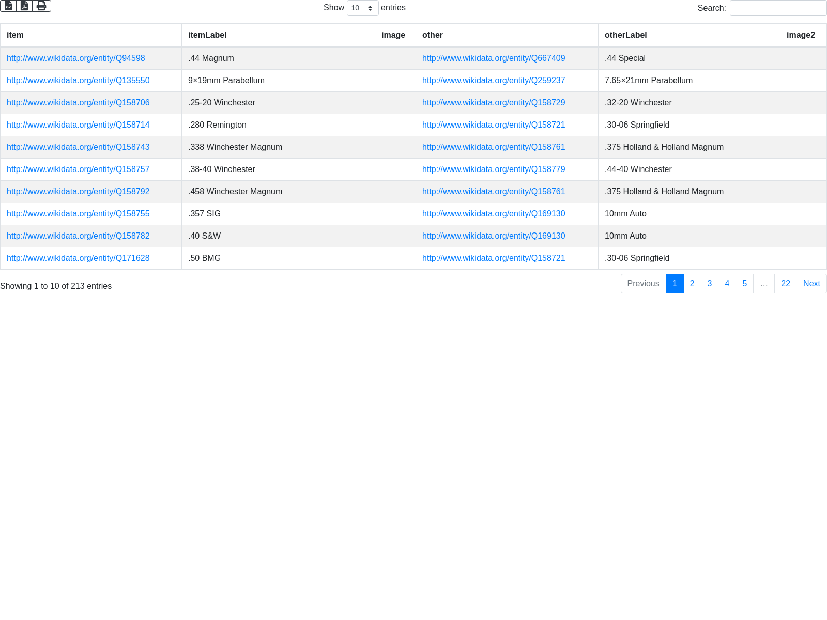Sort by the other column header
827x620 pixels.
click(507, 35)
